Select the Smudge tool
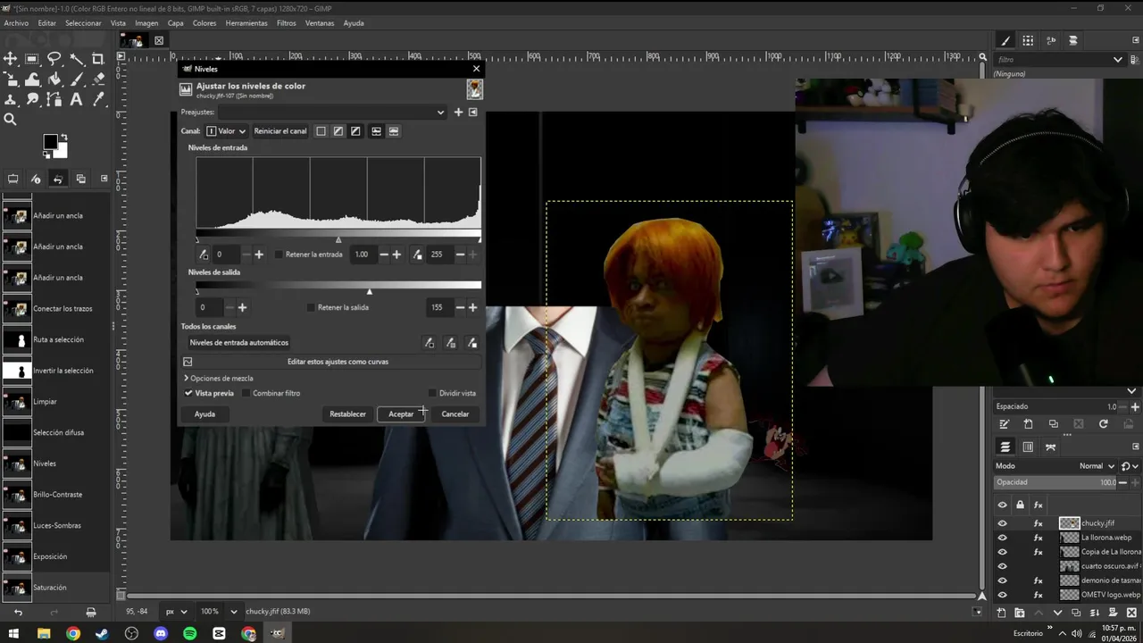 pos(32,100)
